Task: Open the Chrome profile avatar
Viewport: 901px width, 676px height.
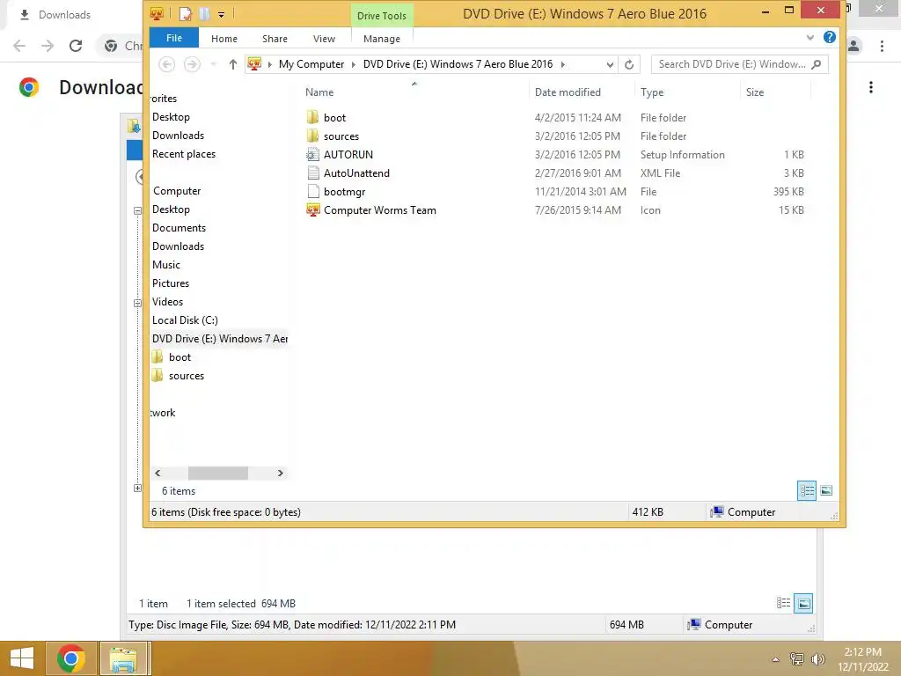Action: pos(853,46)
